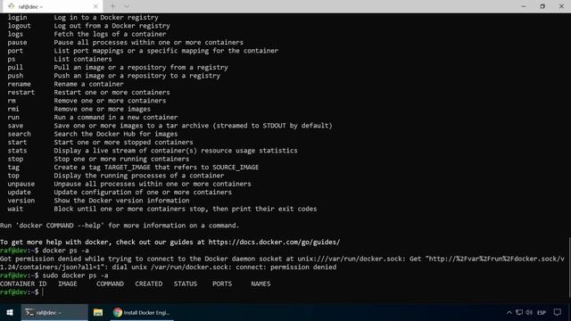Click the 'ps' command in help list
This screenshot has width=571, height=321.
[12, 60]
